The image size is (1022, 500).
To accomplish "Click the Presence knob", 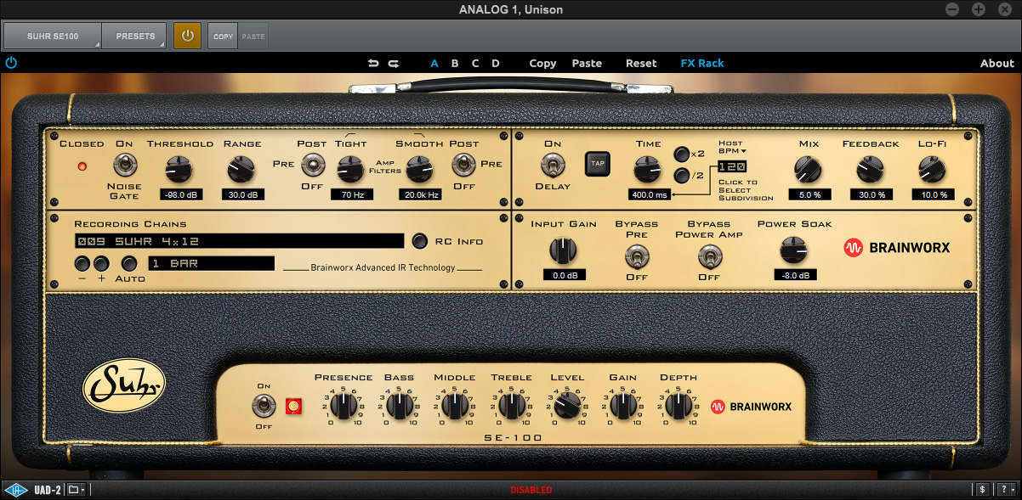I will point(344,407).
